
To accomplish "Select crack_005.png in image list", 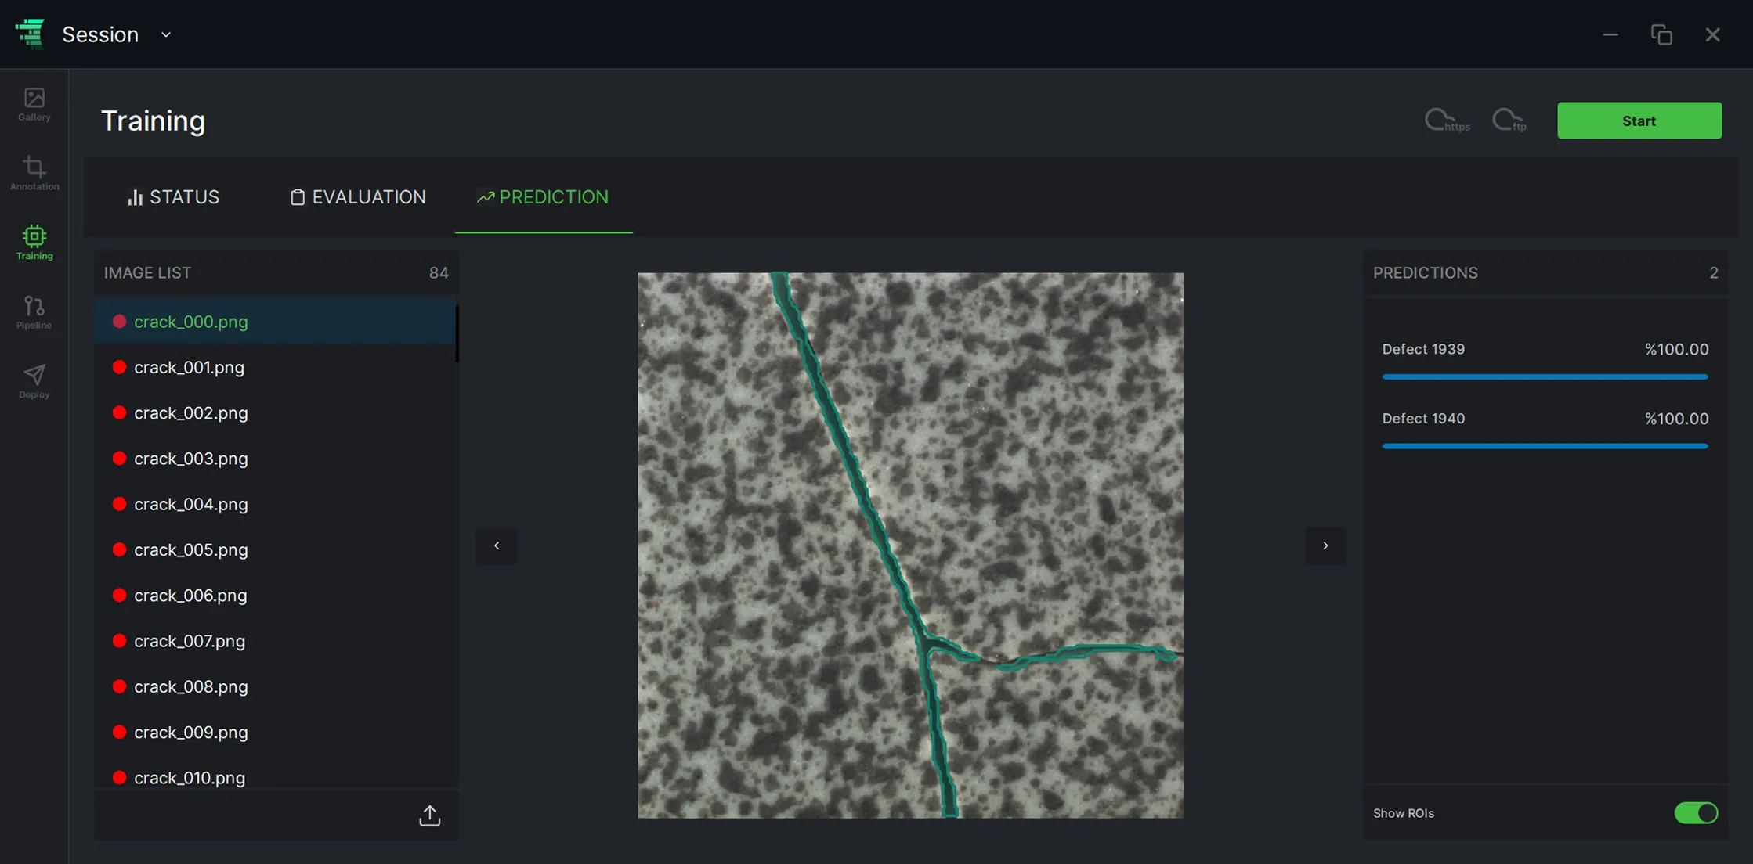I will point(275,549).
